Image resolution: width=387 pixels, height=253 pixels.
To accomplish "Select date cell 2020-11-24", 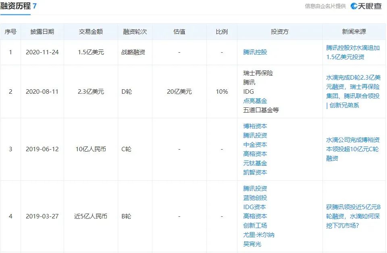I will tap(42, 52).
